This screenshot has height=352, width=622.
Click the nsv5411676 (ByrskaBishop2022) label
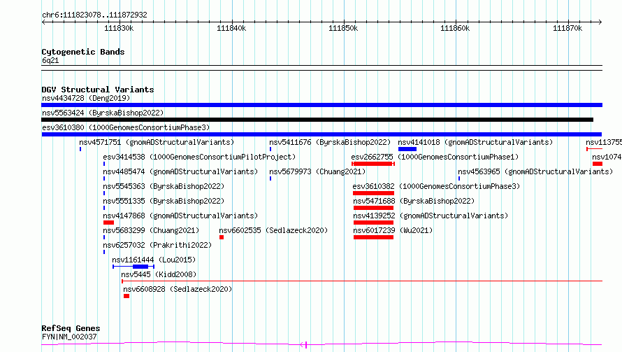pos(330,142)
